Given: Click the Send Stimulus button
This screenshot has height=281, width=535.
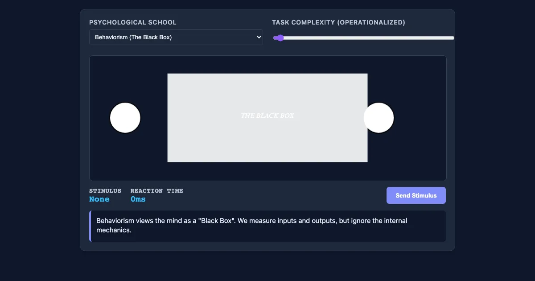Looking at the screenshot, I should pos(416,195).
